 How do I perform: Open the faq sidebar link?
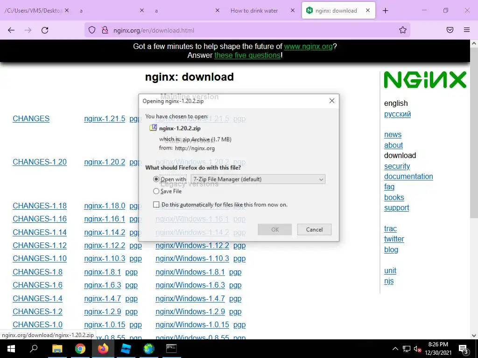click(389, 186)
